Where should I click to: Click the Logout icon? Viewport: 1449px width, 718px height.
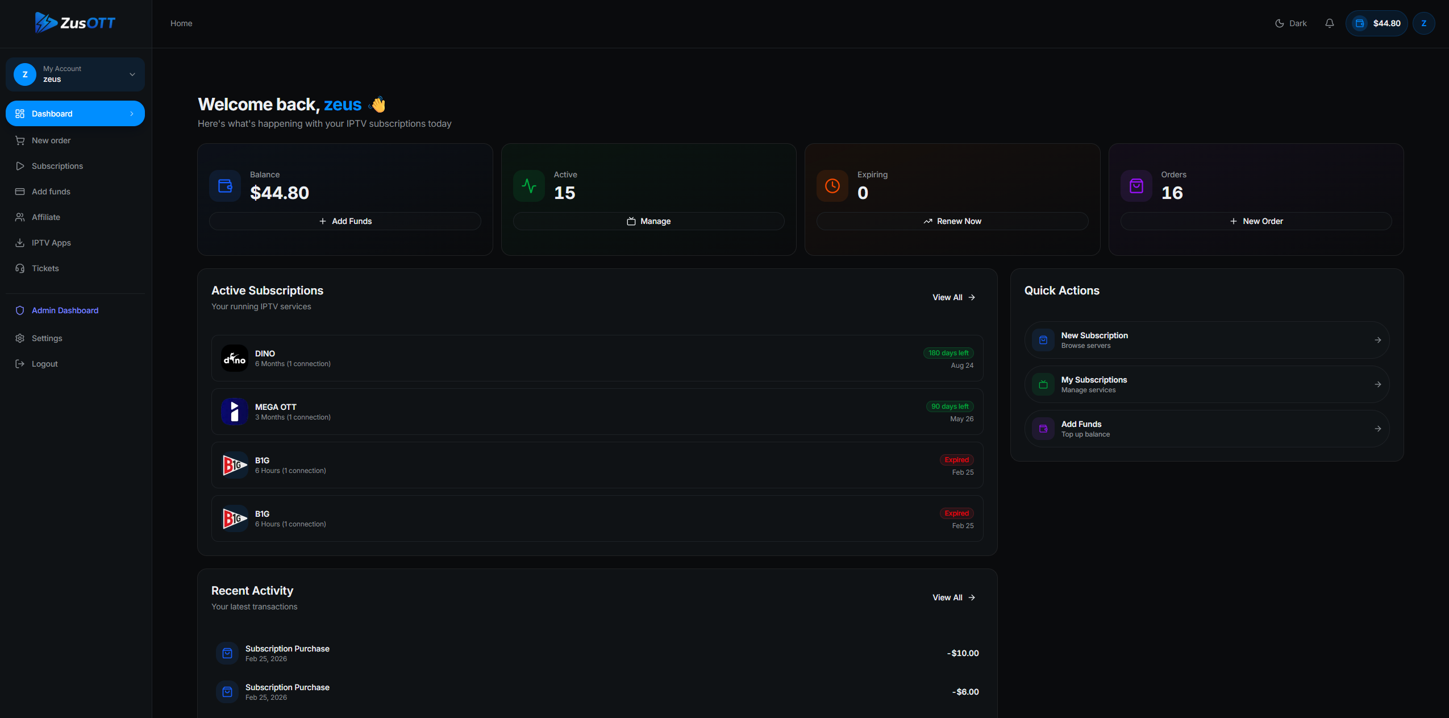(20, 364)
